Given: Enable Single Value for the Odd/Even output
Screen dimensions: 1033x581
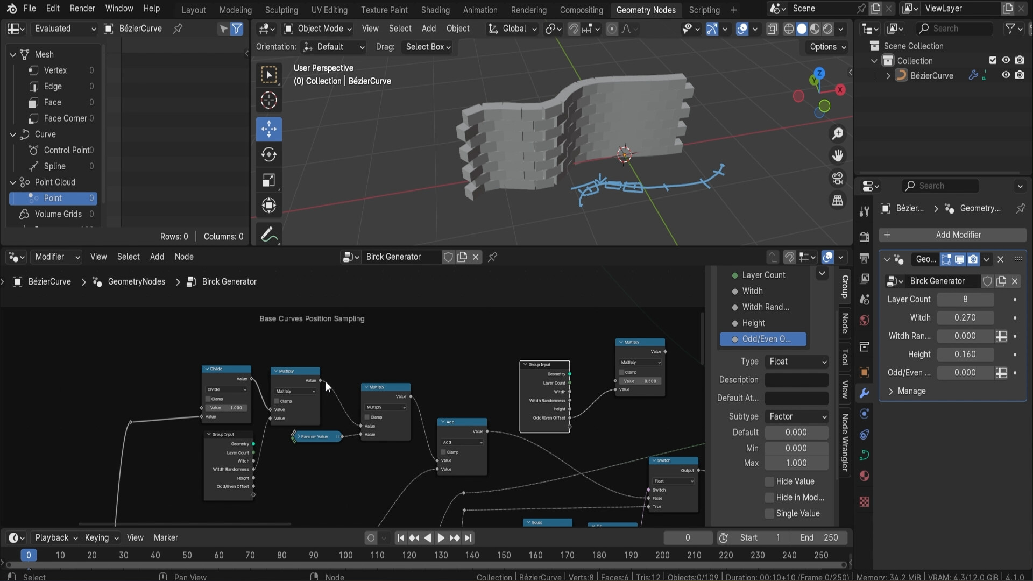Looking at the screenshot, I should (770, 514).
